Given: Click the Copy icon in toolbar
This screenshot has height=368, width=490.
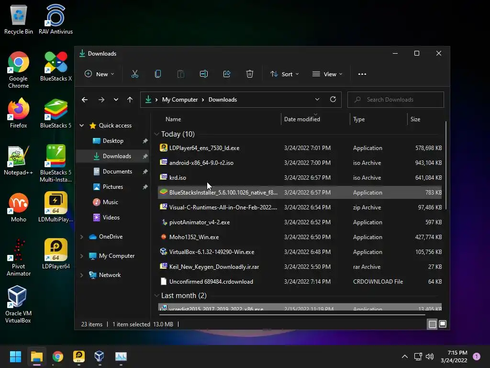Looking at the screenshot, I should click(158, 74).
